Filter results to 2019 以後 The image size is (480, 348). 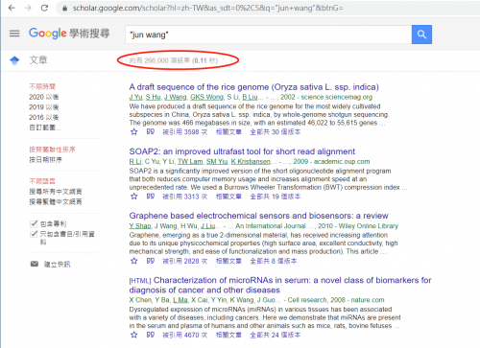(x=44, y=107)
